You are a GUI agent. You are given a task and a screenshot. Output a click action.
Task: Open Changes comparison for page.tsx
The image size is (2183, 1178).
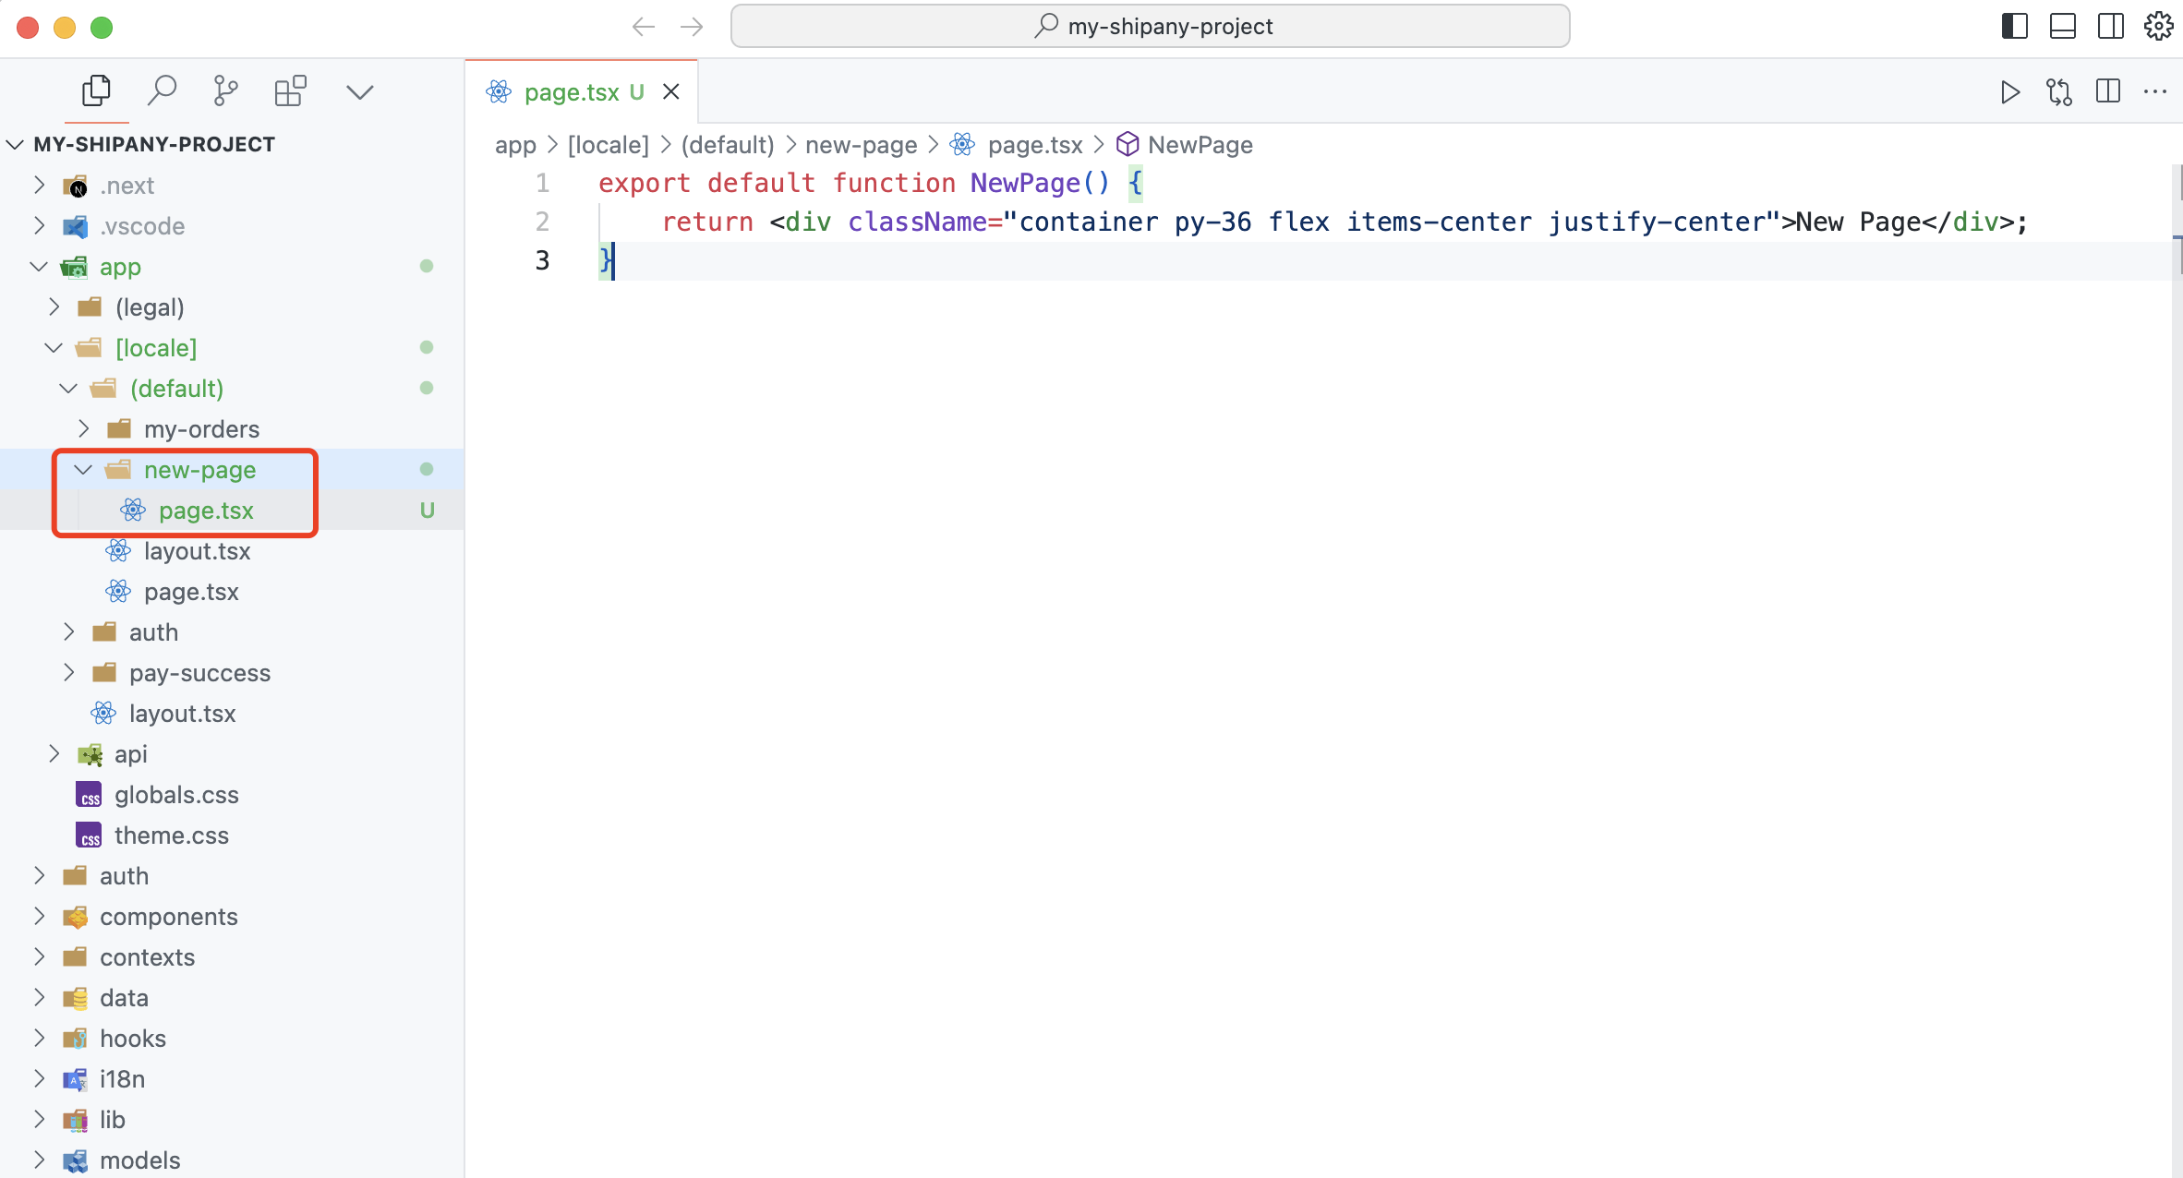(x=2059, y=91)
